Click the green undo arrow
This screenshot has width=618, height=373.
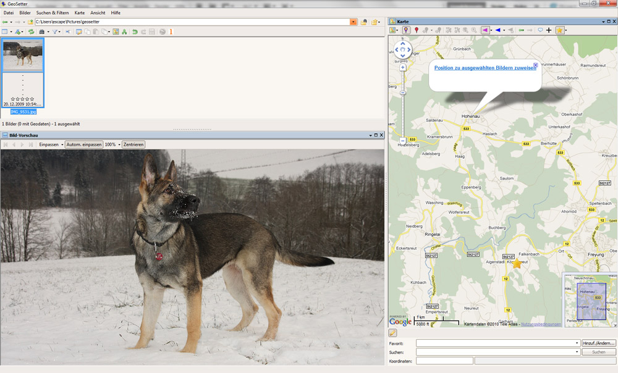point(135,32)
